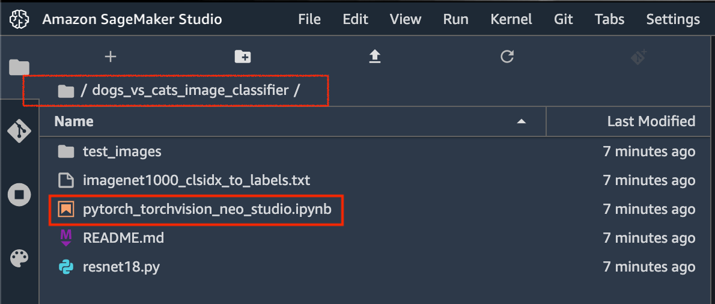Open the Git sidebar panel
Image resolution: width=715 pixels, height=304 pixels.
[x=19, y=130]
